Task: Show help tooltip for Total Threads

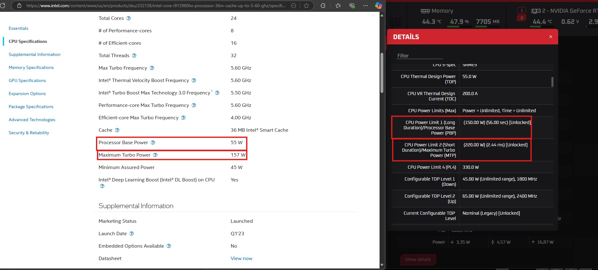Action: 134,56
